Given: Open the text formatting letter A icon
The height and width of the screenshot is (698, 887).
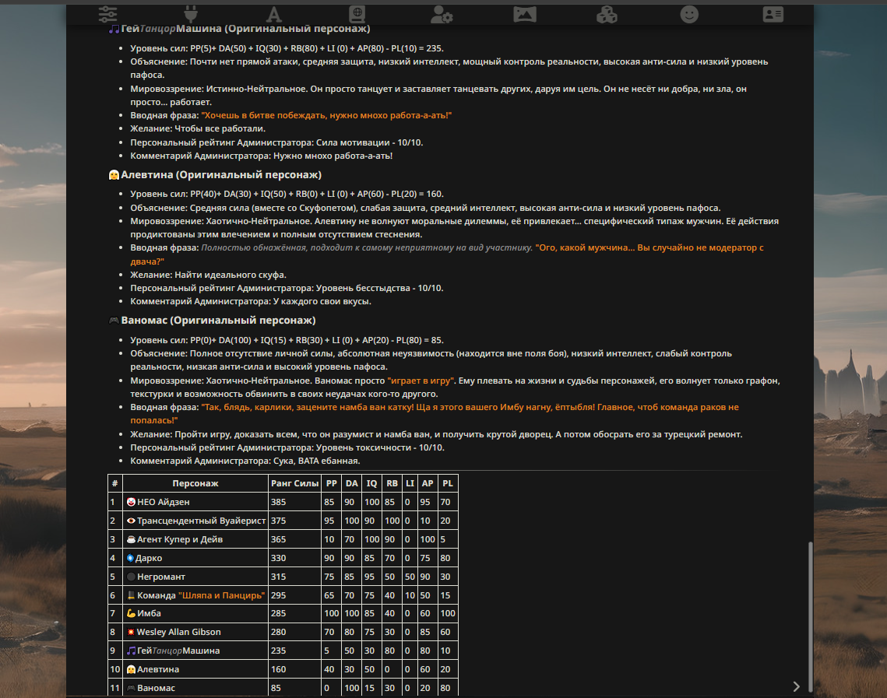Looking at the screenshot, I should click(274, 14).
